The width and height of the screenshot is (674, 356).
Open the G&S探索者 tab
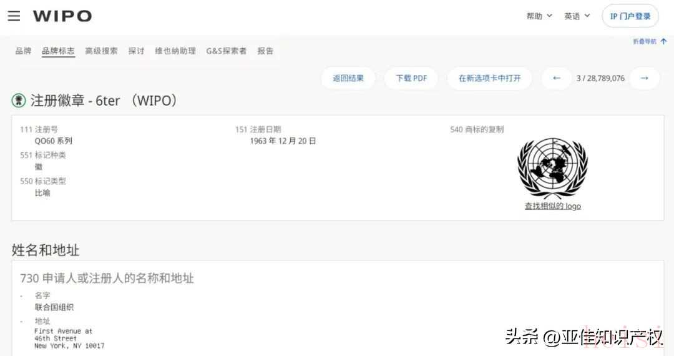[x=226, y=51]
